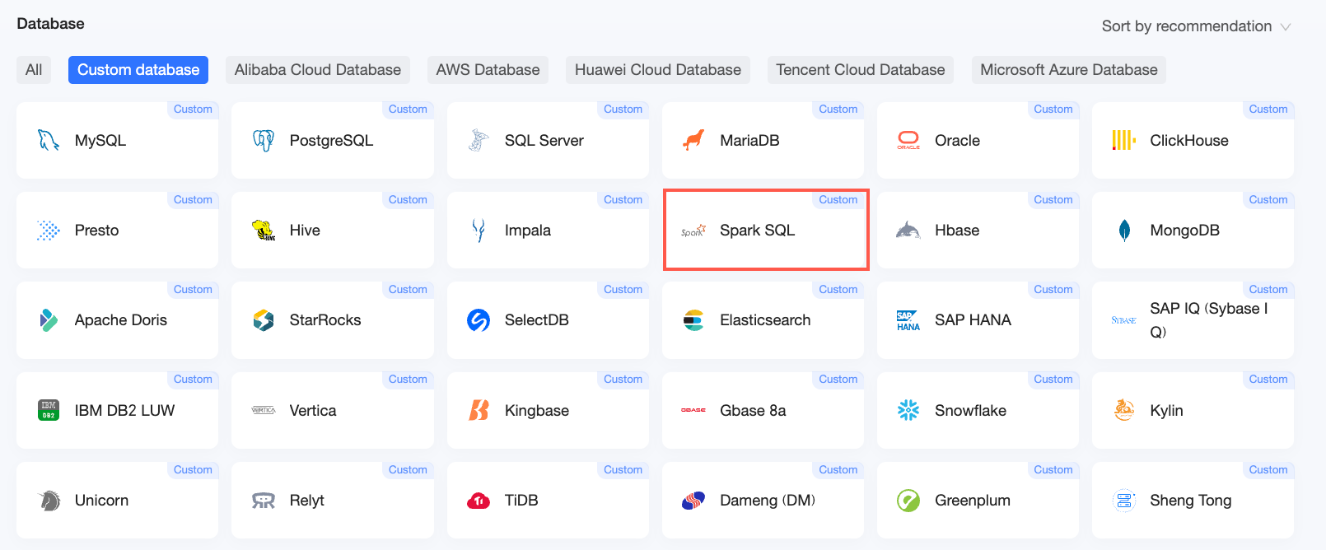Click the Impala logo icon
This screenshot has height=550, width=1326.
pyautogui.click(x=479, y=231)
